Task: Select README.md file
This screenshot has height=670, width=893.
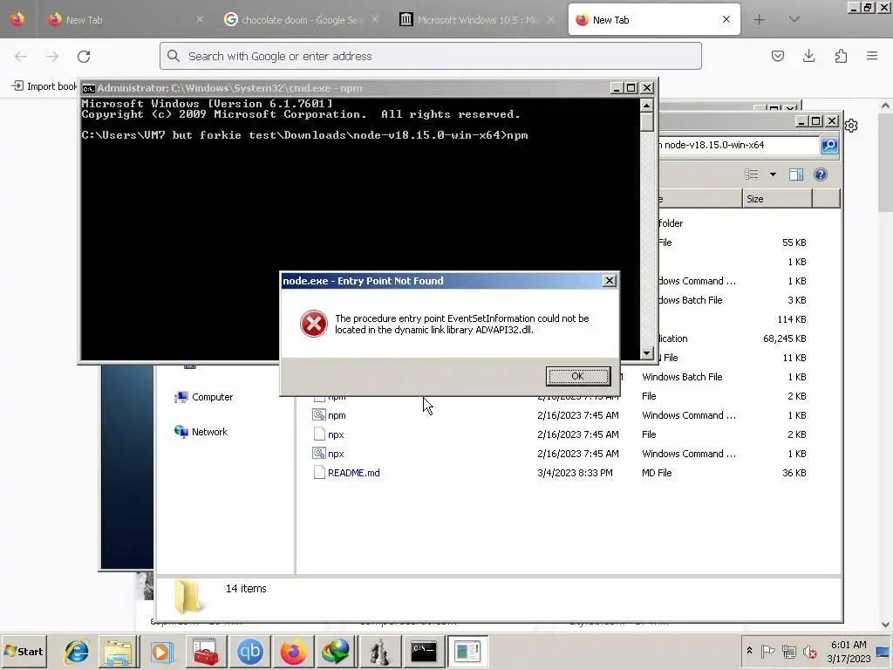Action: [354, 473]
